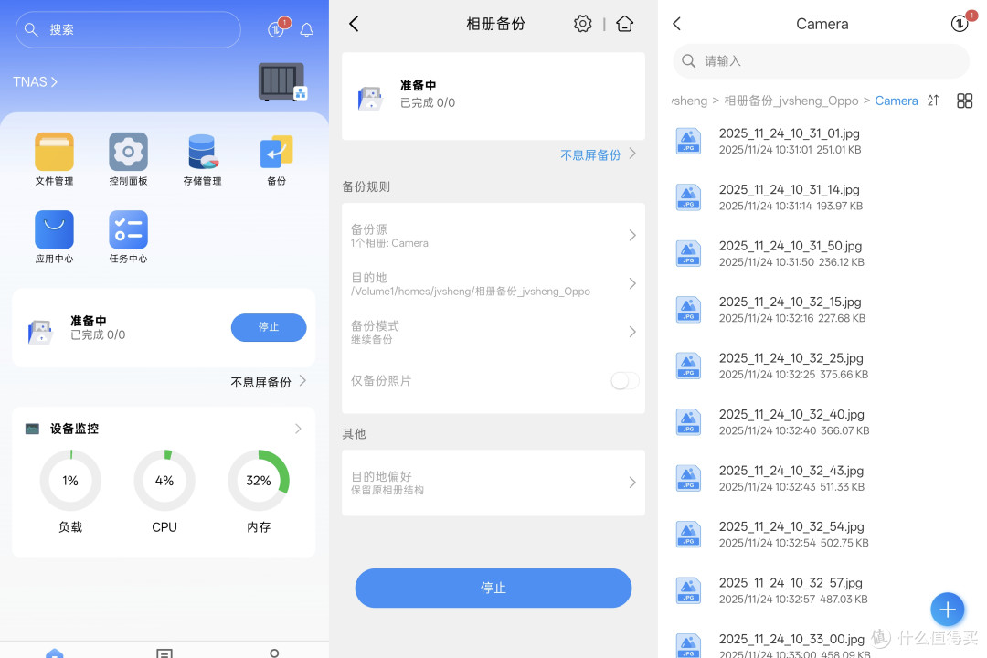Screen dimensions: 987x658
Task: Toggle the 仅备份照片 switch
Action: pos(624,380)
